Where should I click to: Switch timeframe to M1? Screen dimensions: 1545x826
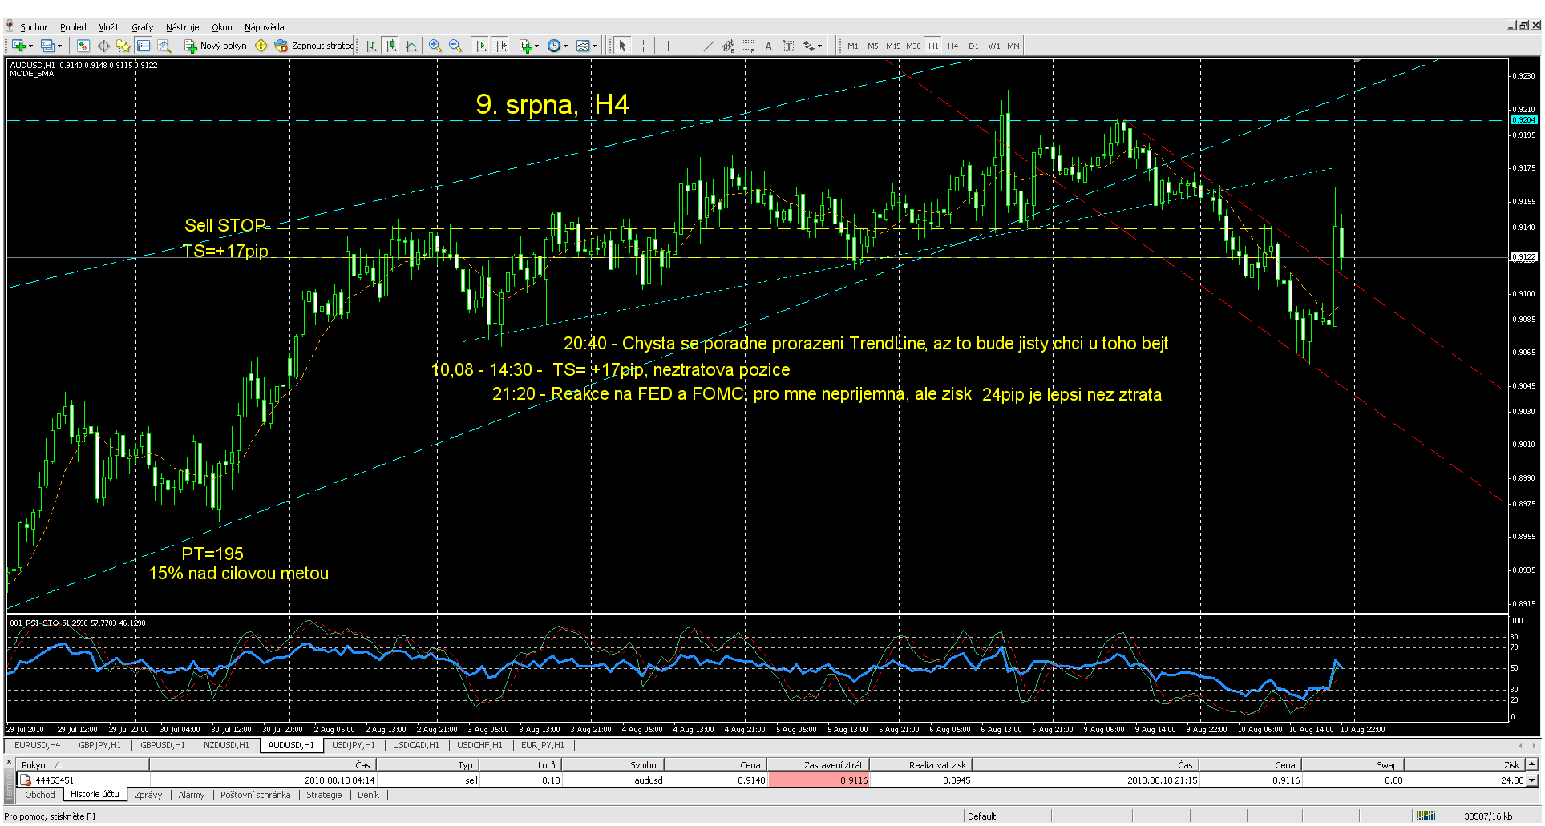click(x=853, y=46)
